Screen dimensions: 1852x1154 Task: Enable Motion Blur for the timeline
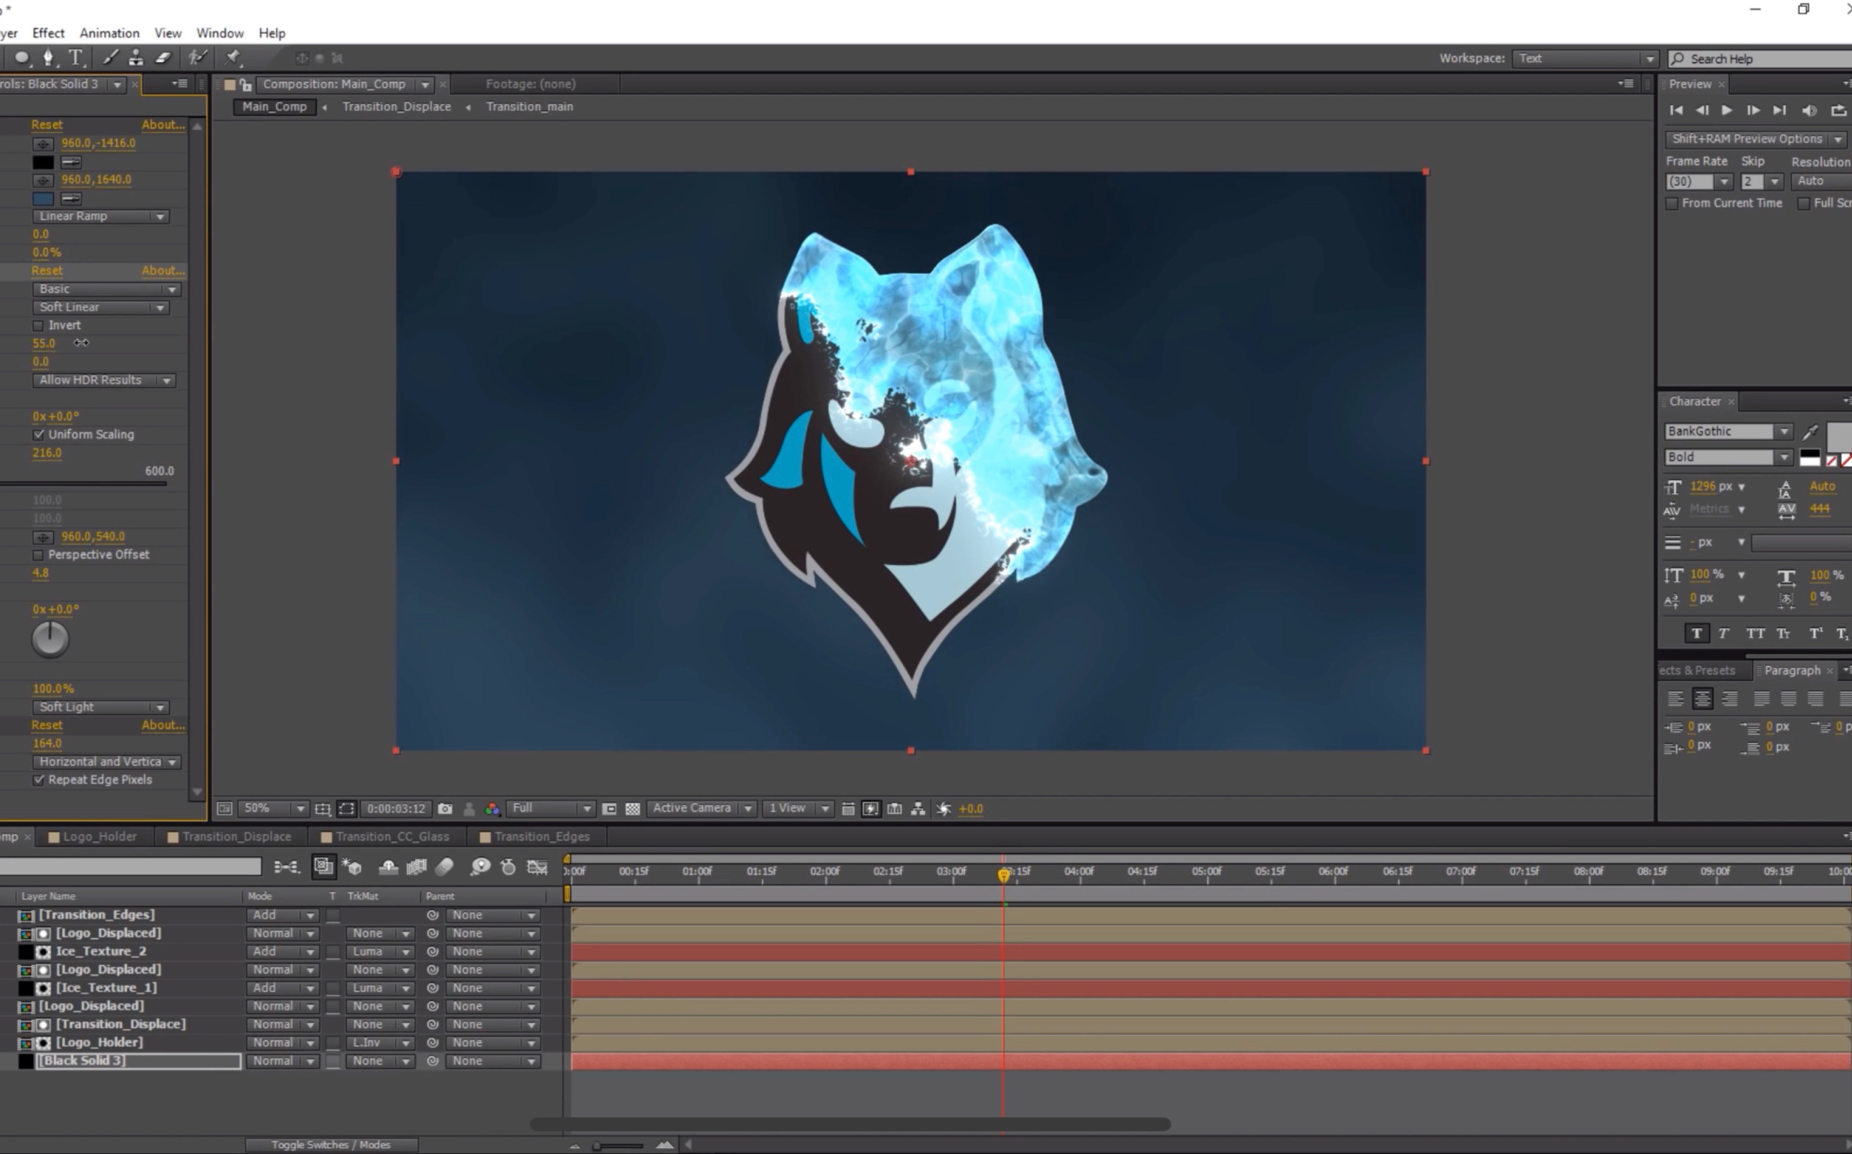[444, 867]
